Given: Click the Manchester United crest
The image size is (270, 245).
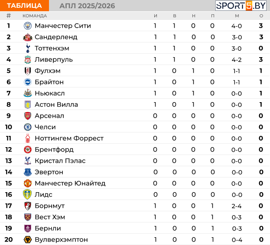Looking at the screenshot, I should point(28,183).
